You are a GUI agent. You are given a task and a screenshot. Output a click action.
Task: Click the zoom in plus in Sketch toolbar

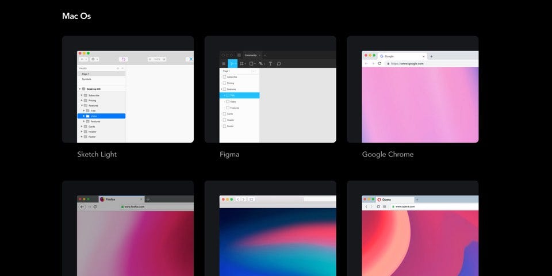coord(164,59)
